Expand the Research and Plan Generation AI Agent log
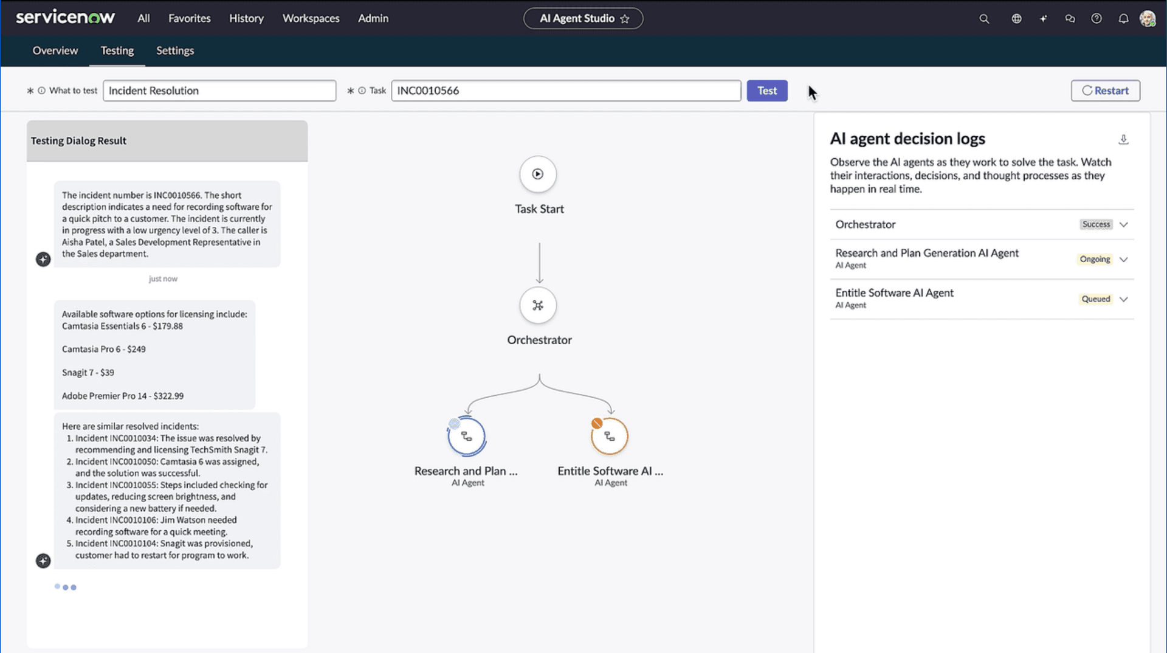Screen dimensions: 1167x653 coord(1124,259)
